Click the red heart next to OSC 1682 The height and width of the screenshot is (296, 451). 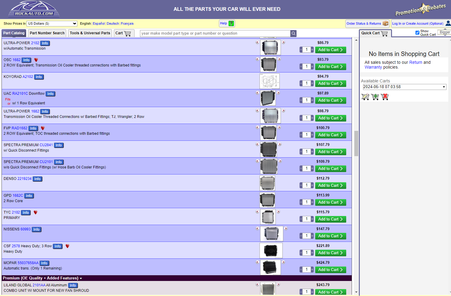pos(36,60)
